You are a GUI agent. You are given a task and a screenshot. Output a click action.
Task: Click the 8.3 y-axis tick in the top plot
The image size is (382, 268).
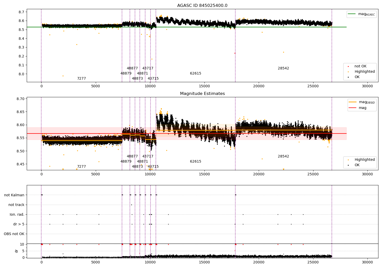pos(22,47)
